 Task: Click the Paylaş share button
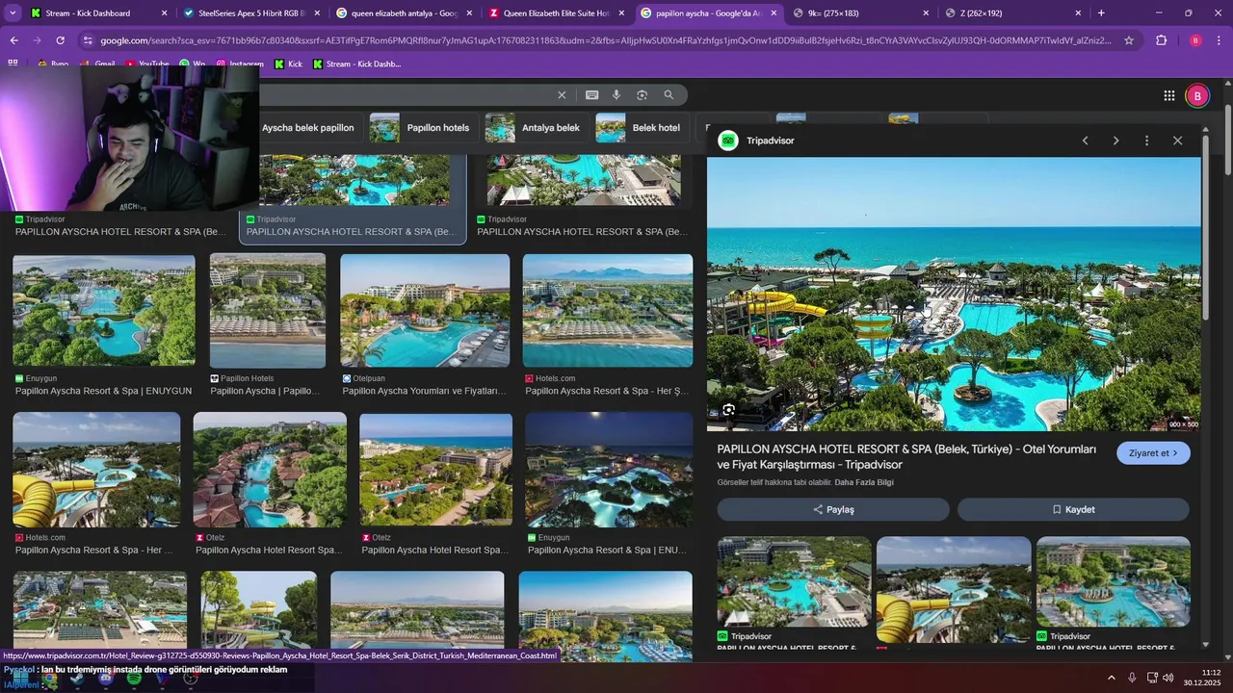pyautogui.click(x=833, y=509)
